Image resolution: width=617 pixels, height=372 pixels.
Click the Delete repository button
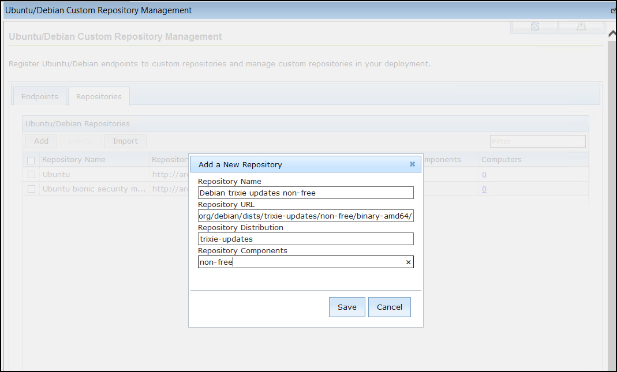81,141
